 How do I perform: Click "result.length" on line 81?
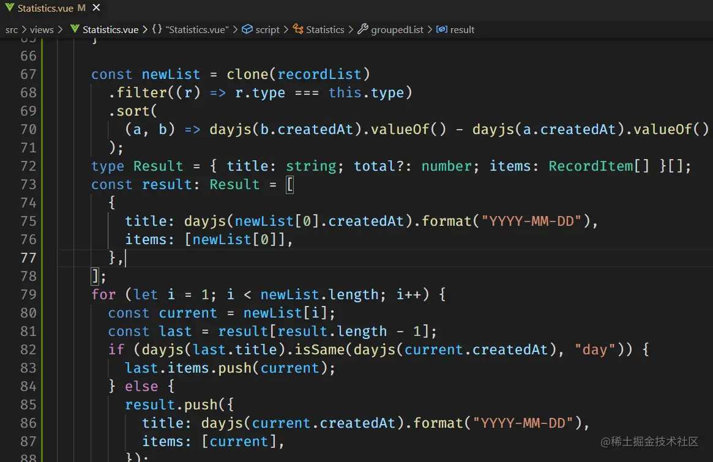[x=332, y=331]
